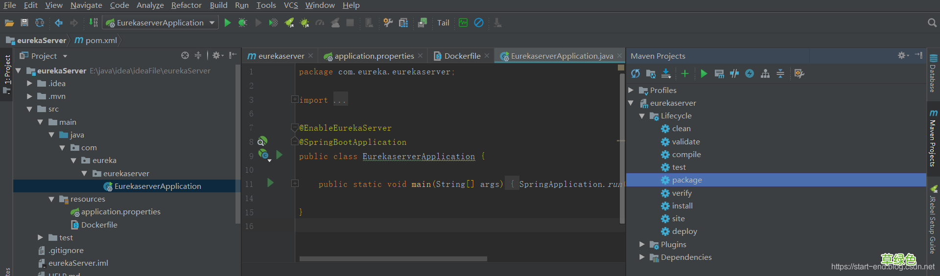
Task: Run with JRebel rocket icon
Action: tap(289, 23)
